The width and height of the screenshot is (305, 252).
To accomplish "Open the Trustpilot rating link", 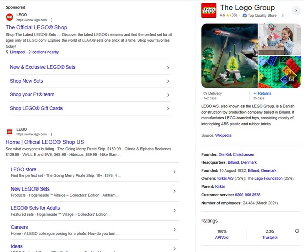I will click(270, 237).
